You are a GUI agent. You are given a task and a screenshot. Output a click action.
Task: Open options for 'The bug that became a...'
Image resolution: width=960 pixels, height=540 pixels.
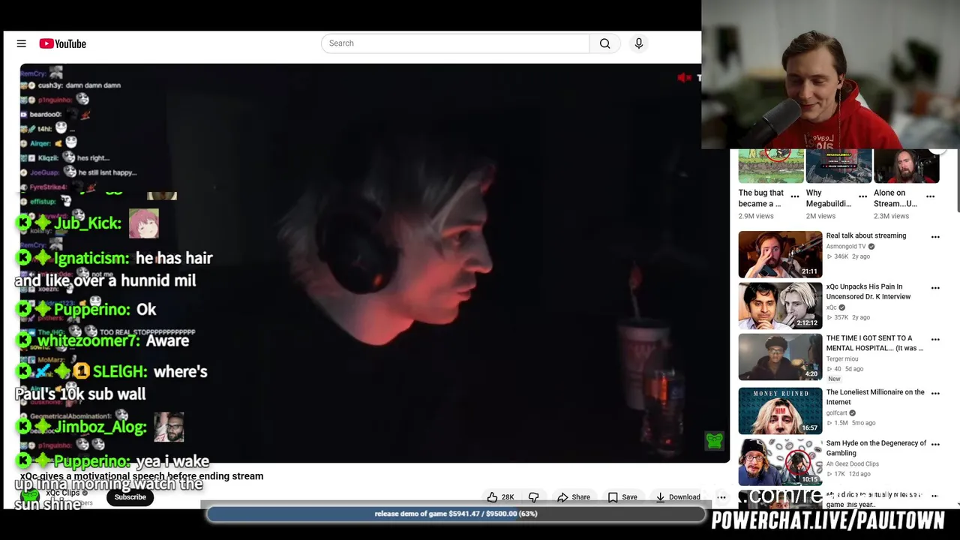(795, 196)
